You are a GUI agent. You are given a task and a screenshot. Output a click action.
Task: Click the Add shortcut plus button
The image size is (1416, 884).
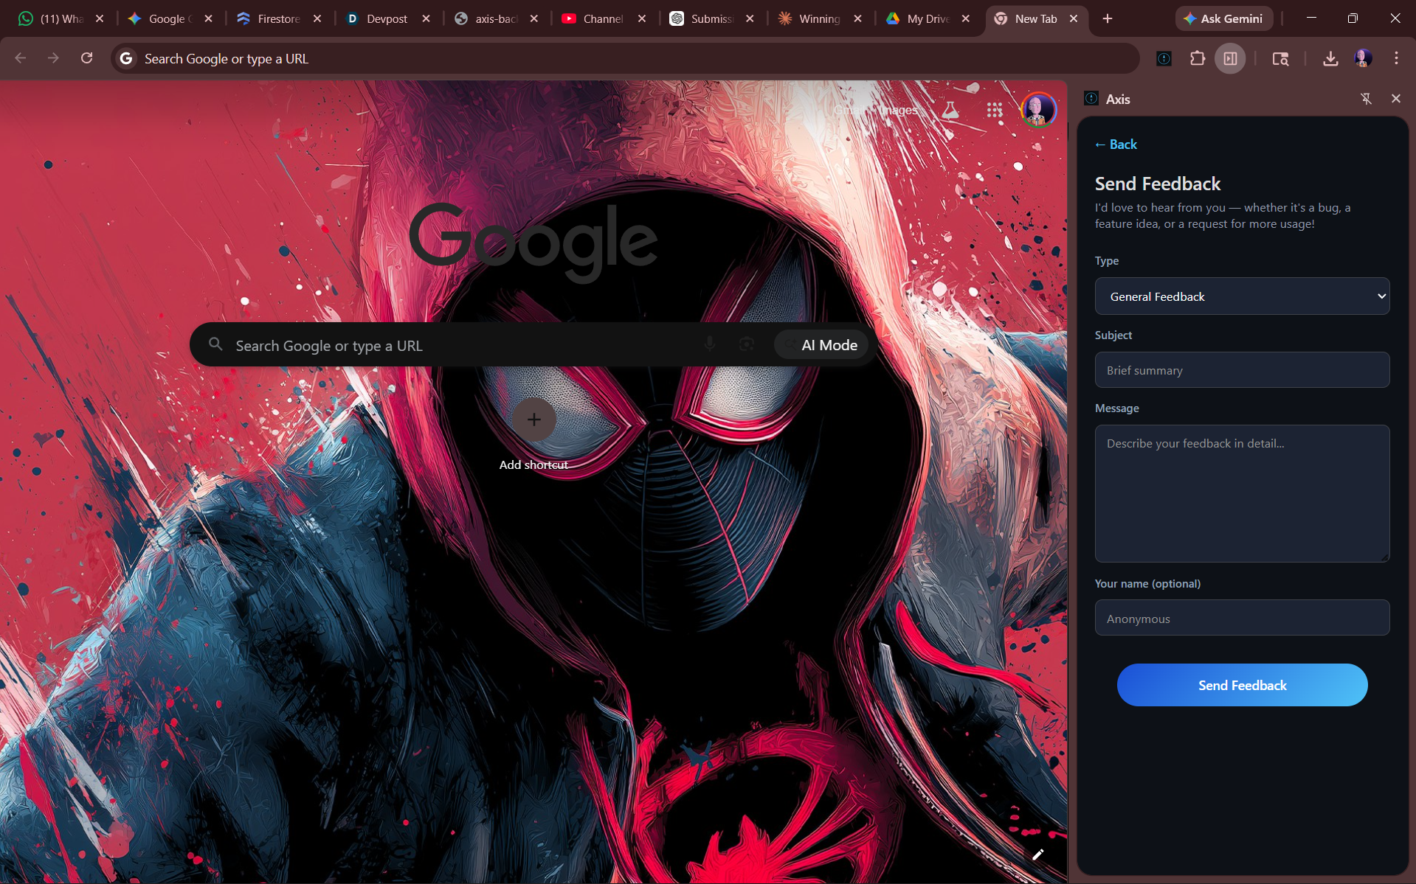[533, 420]
